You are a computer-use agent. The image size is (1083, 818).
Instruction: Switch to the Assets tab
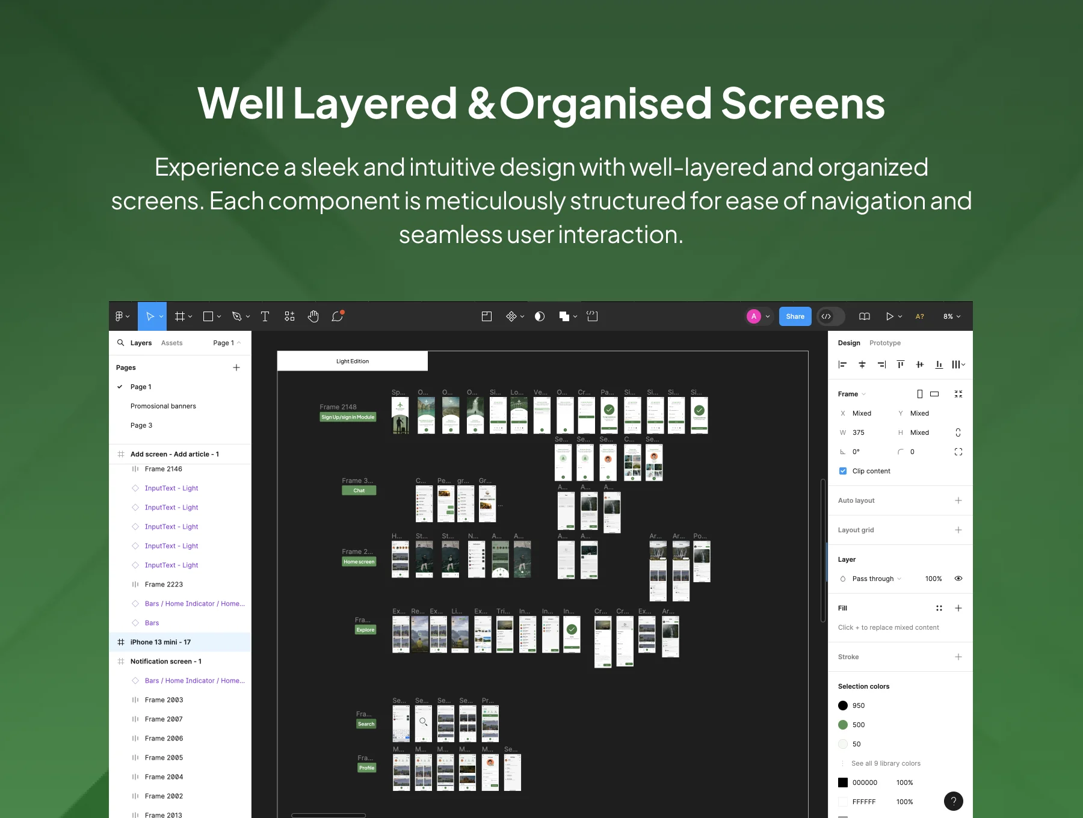pyautogui.click(x=171, y=343)
